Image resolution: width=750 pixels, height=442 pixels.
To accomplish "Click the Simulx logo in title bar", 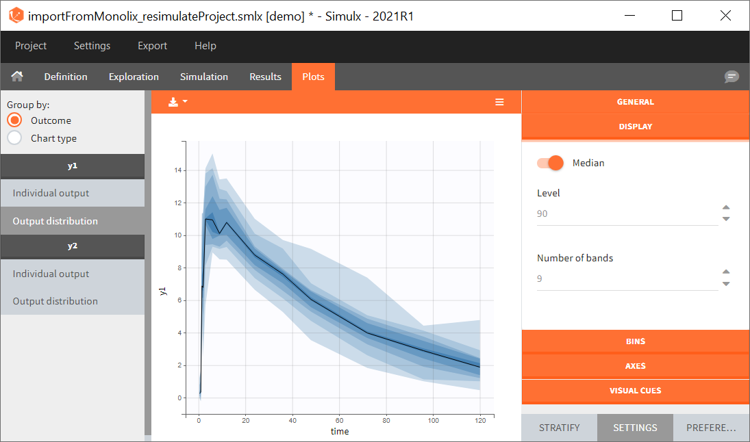I will pyautogui.click(x=16, y=15).
